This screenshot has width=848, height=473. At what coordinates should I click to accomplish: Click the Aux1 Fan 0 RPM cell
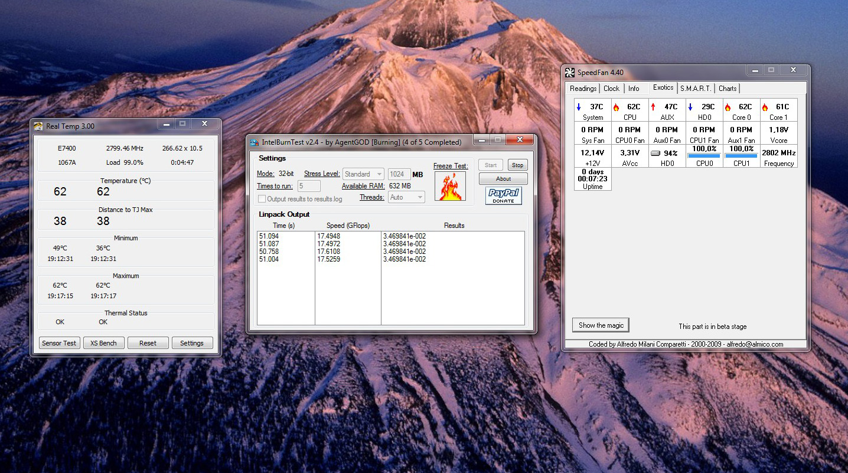click(x=741, y=133)
